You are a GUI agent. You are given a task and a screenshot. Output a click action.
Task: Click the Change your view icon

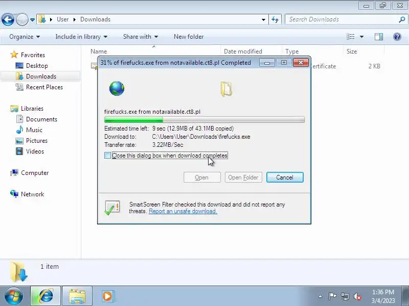[x=350, y=37]
